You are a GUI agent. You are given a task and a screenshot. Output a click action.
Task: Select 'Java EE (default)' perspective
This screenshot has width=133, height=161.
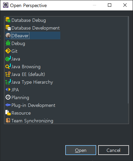[28, 75]
